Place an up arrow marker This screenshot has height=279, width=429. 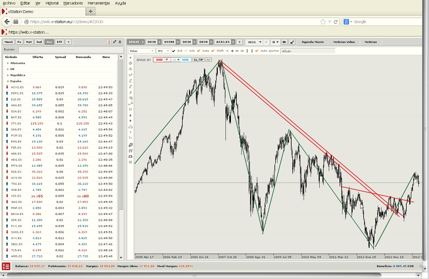(x=130, y=115)
